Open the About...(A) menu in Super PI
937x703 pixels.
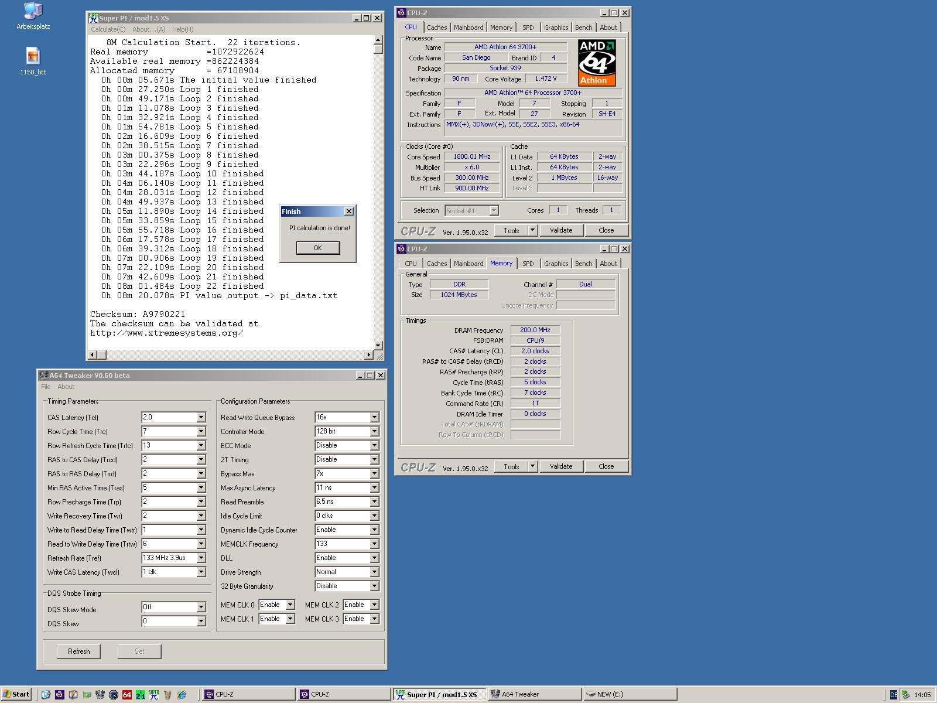pos(149,29)
